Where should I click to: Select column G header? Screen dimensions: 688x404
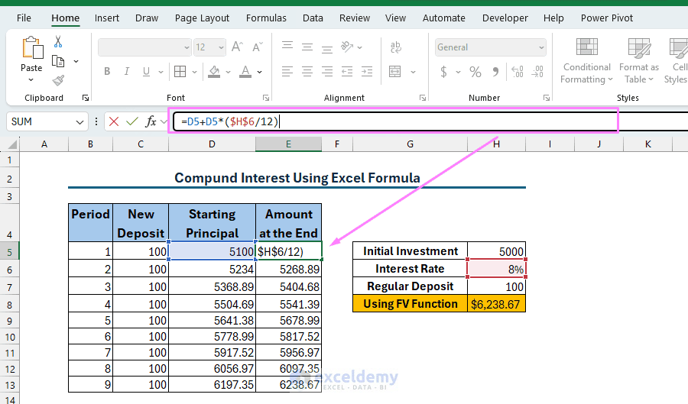click(410, 144)
